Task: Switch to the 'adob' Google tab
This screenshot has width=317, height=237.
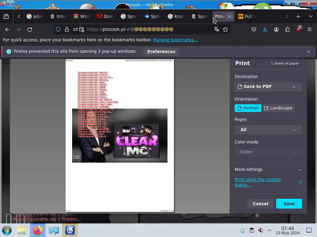Action: click(x=35, y=16)
